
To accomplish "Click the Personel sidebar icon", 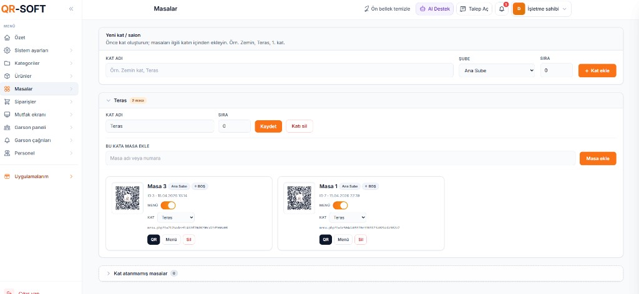I will [x=7, y=153].
